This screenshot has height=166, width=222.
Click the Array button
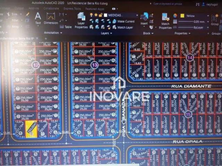[x=15, y=27]
